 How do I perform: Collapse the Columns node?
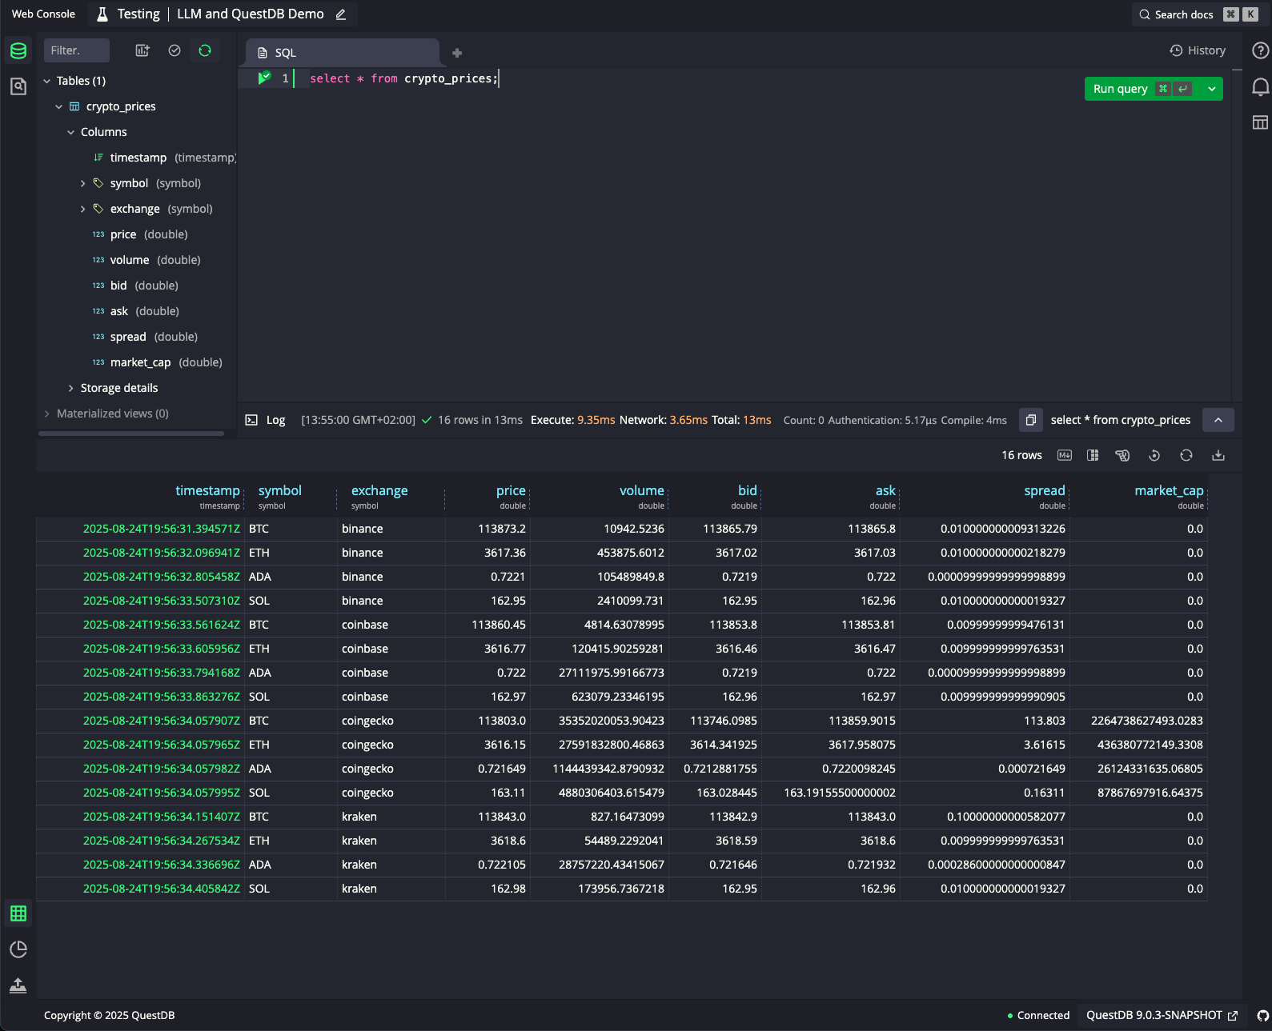(x=71, y=132)
